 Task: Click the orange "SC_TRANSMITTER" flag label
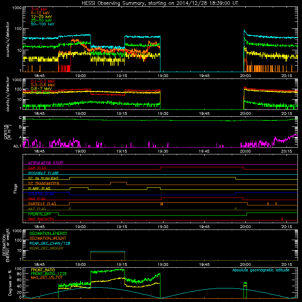point(44,183)
